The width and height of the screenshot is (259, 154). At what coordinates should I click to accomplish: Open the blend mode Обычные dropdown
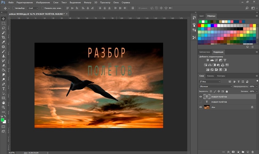click(215, 86)
